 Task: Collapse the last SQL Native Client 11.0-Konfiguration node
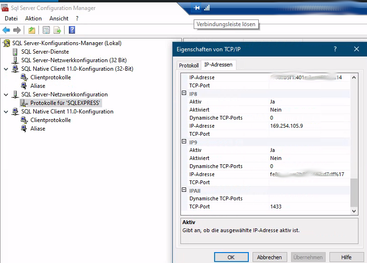(6, 112)
